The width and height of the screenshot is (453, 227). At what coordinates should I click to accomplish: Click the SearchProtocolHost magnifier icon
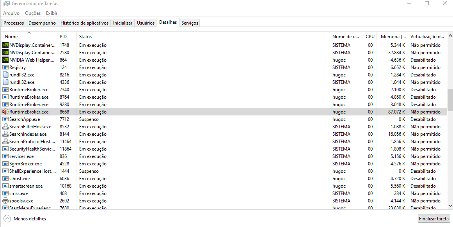(x=5, y=142)
